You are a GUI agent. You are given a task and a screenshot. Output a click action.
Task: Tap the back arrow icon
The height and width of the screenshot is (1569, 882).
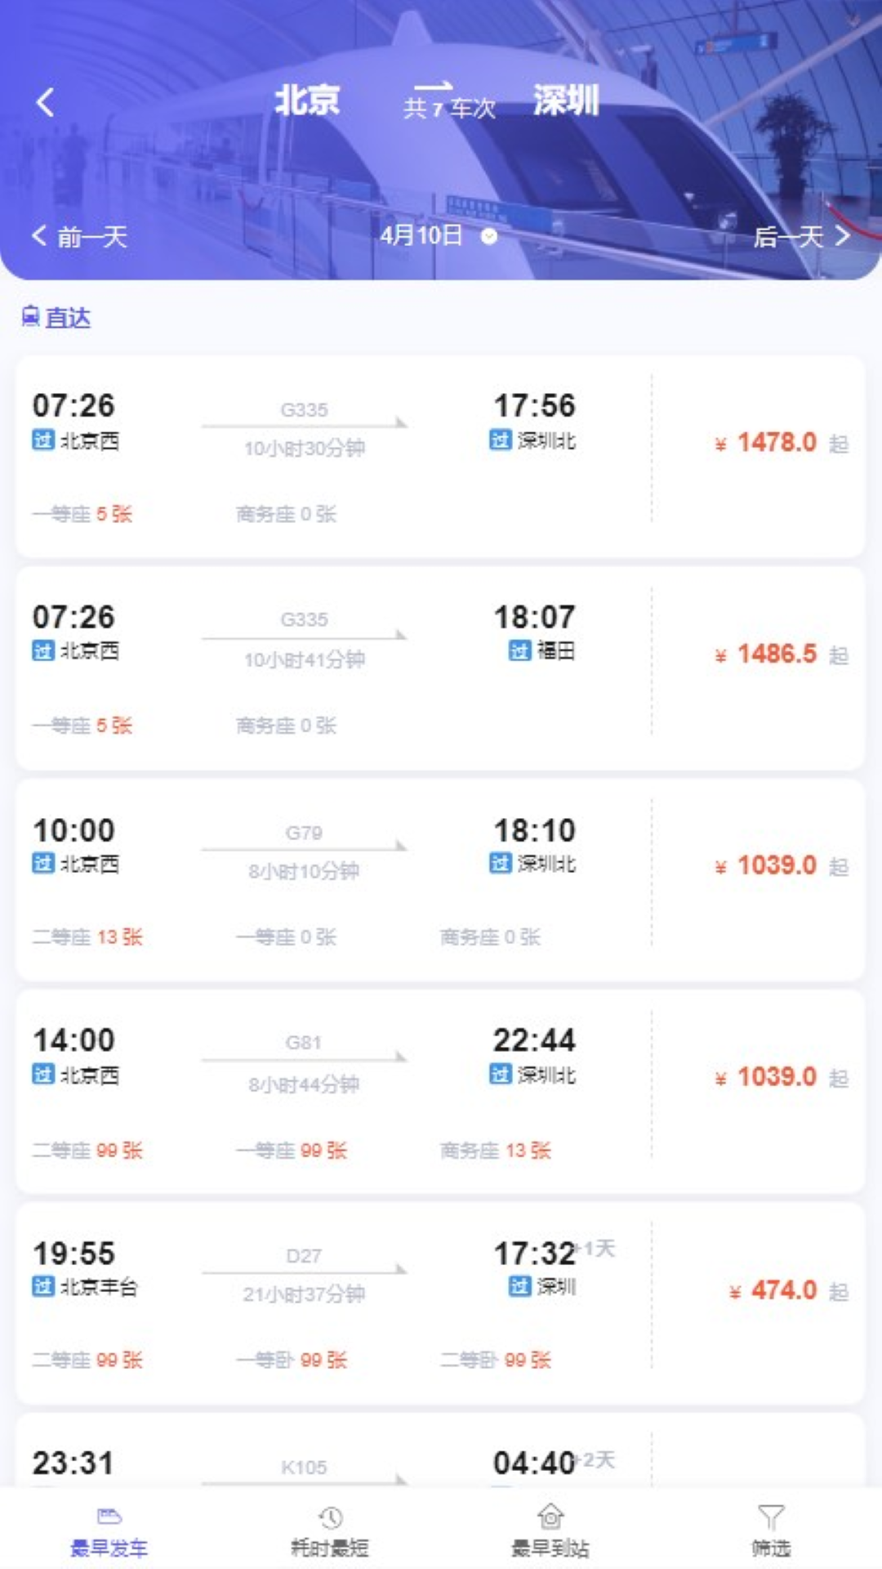pos(46,103)
